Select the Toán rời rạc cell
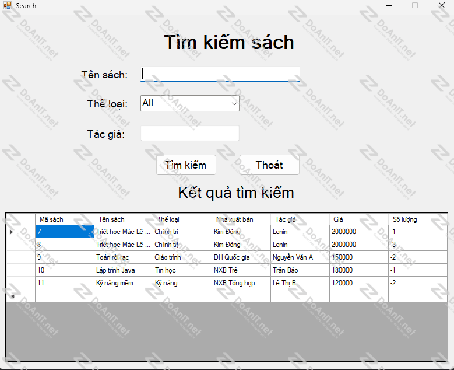 point(123,257)
